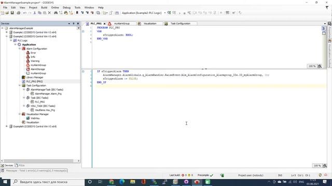Click the Start play icon in toolbar
Image resolution: width=332 pixels, height=186 pixels.
click(179, 13)
